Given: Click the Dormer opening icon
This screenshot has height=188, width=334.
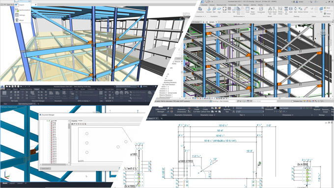Looking at the screenshot, I should [x=306, y=10].
